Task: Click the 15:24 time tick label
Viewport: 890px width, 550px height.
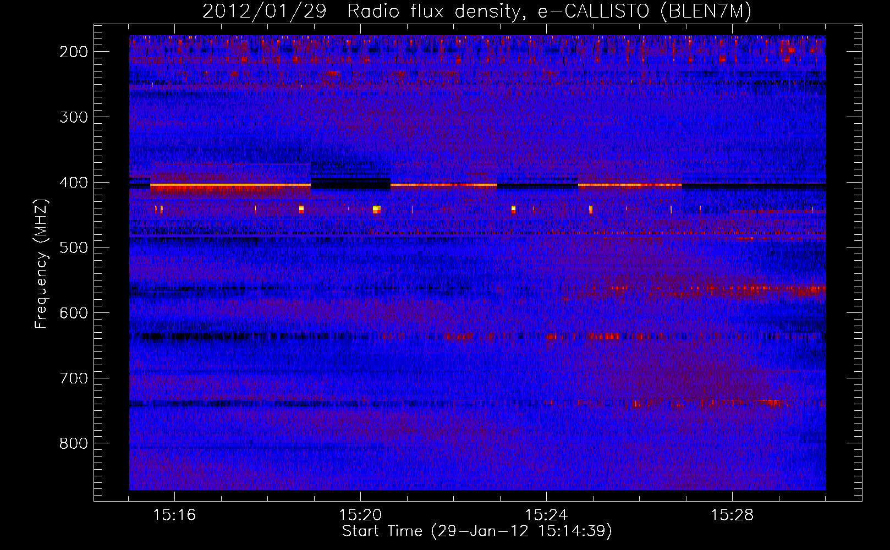Action: pos(546,515)
